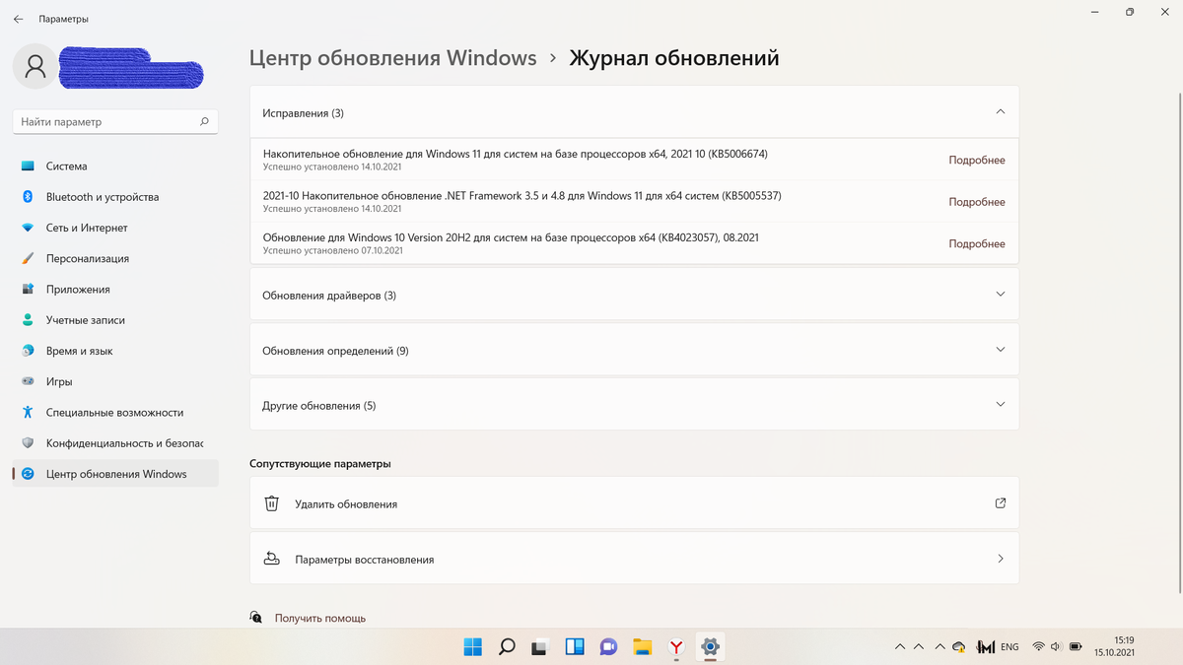
Task: Open Chat from the taskbar
Action: tap(608, 647)
